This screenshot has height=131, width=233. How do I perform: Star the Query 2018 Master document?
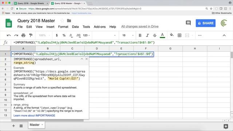tap(62, 21)
